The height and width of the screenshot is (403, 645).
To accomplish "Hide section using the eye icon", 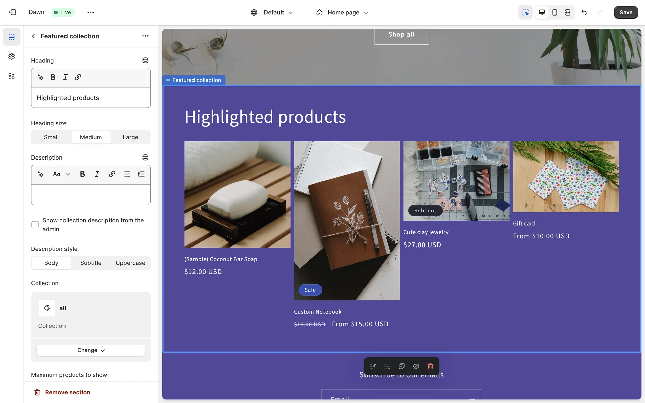I will click(x=416, y=366).
